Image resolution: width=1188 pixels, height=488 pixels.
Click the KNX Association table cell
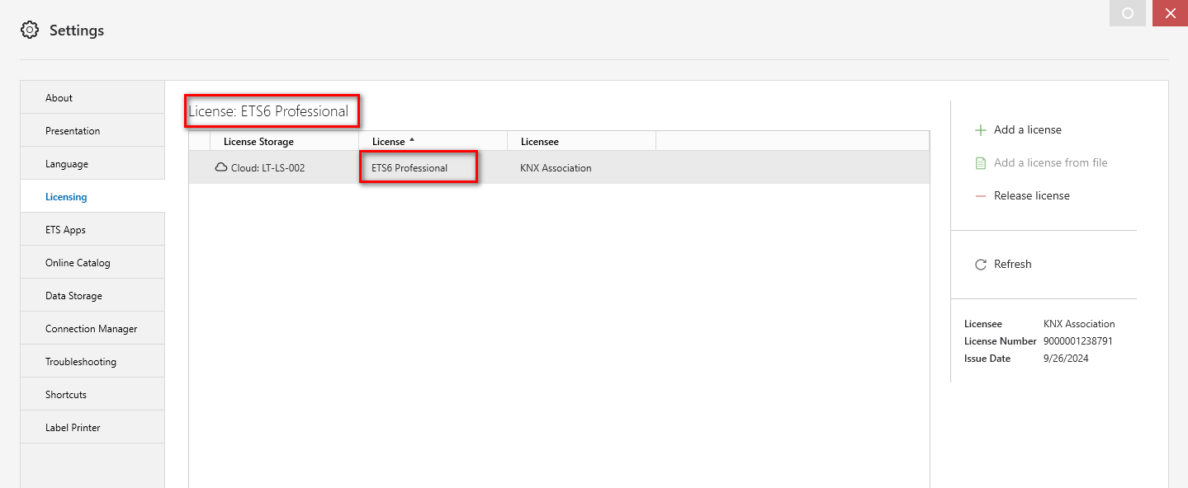tap(556, 168)
